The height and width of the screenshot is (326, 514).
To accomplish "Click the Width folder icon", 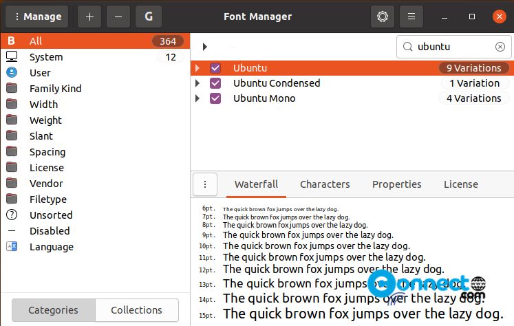I will [12, 104].
